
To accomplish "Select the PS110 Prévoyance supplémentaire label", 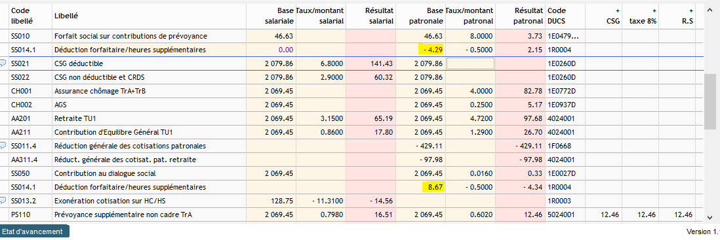I will [x=126, y=214].
